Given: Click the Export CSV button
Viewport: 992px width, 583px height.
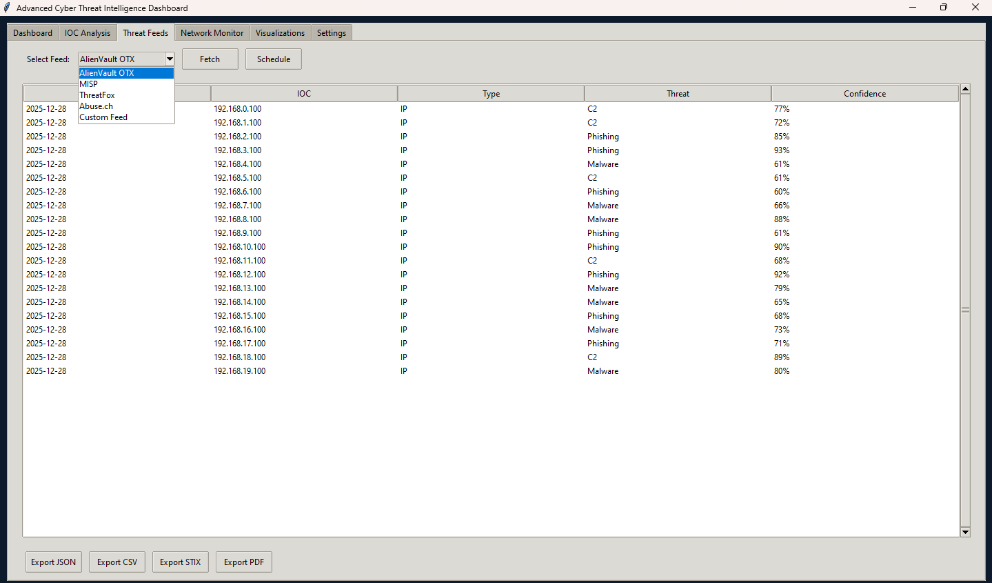Looking at the screenshot, I should [117, 562].
